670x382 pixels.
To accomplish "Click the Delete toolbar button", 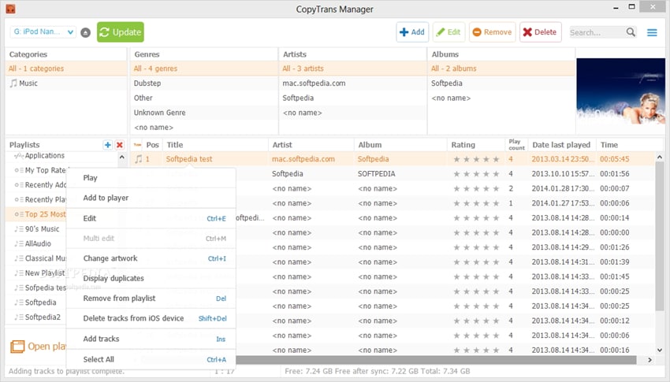I will [541, 32].
